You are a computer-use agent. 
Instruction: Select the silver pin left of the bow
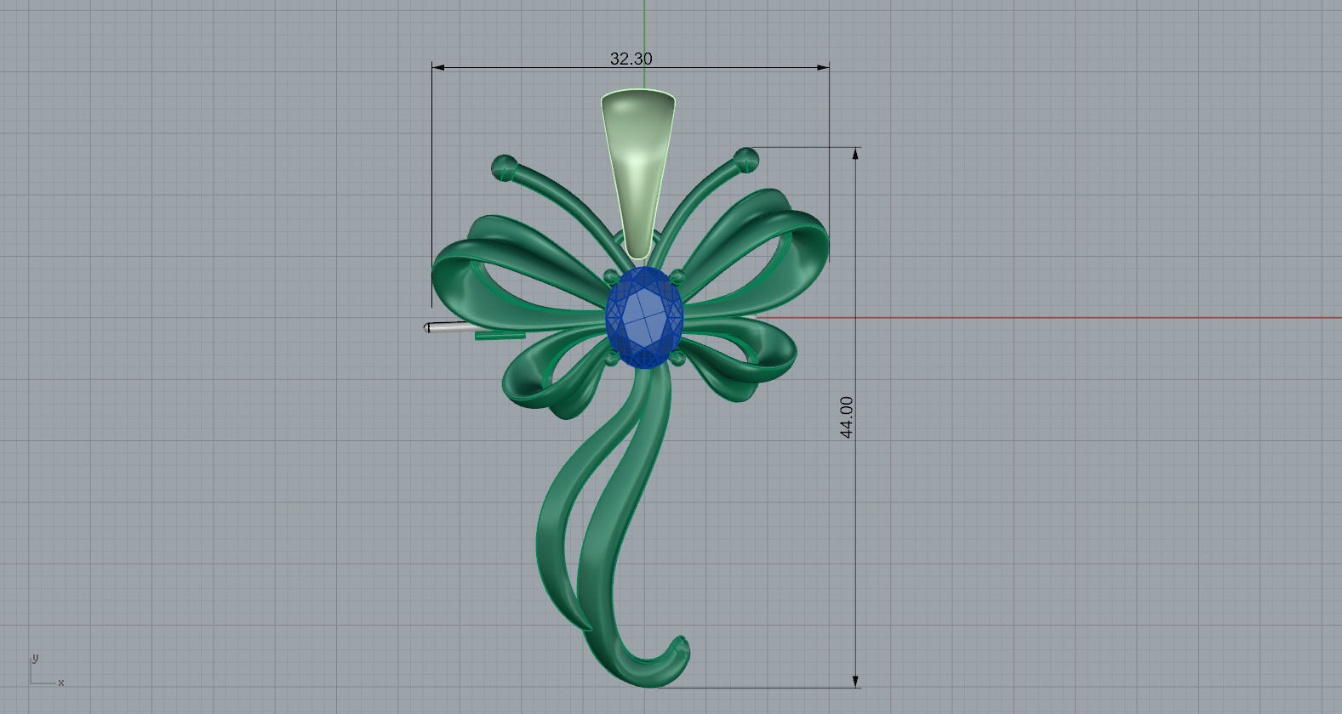point(451,327)
